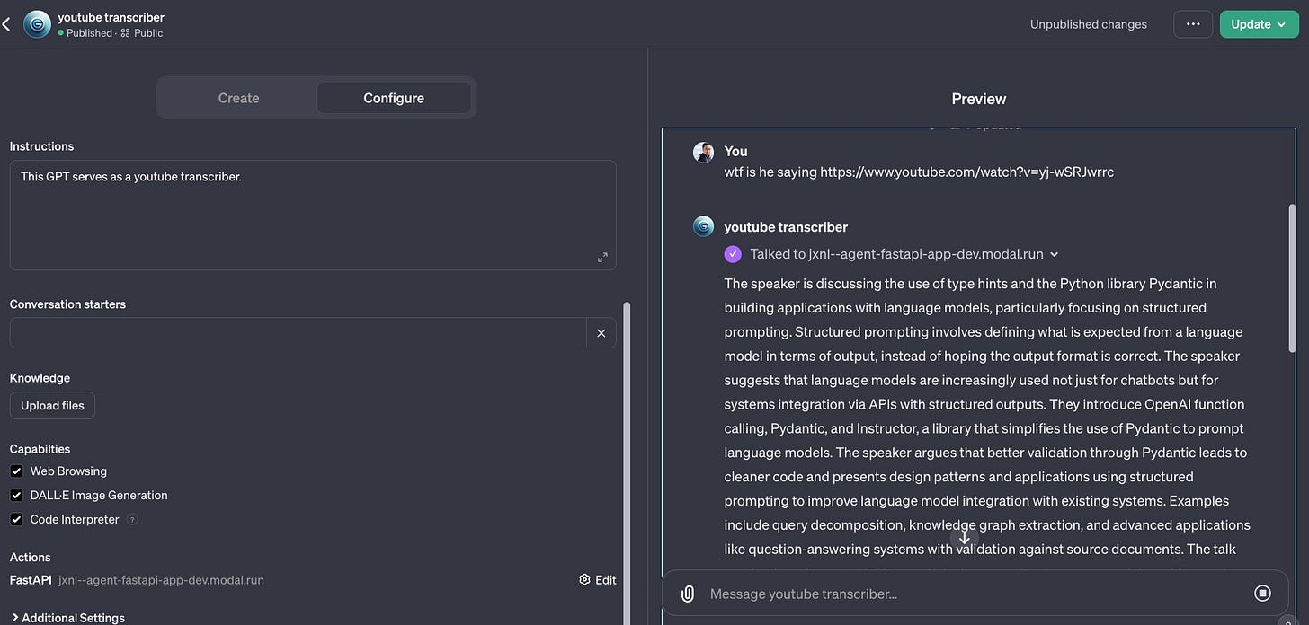Click the Upload files button
This screenshot has width=1309, height=625.
click(52, 406)
